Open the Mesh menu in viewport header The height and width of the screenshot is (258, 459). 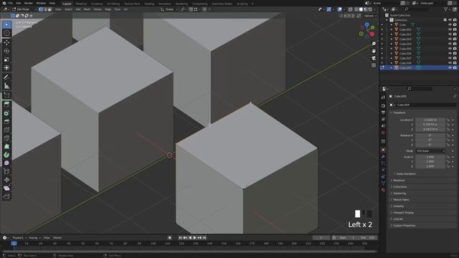click(x=87, y=9)
